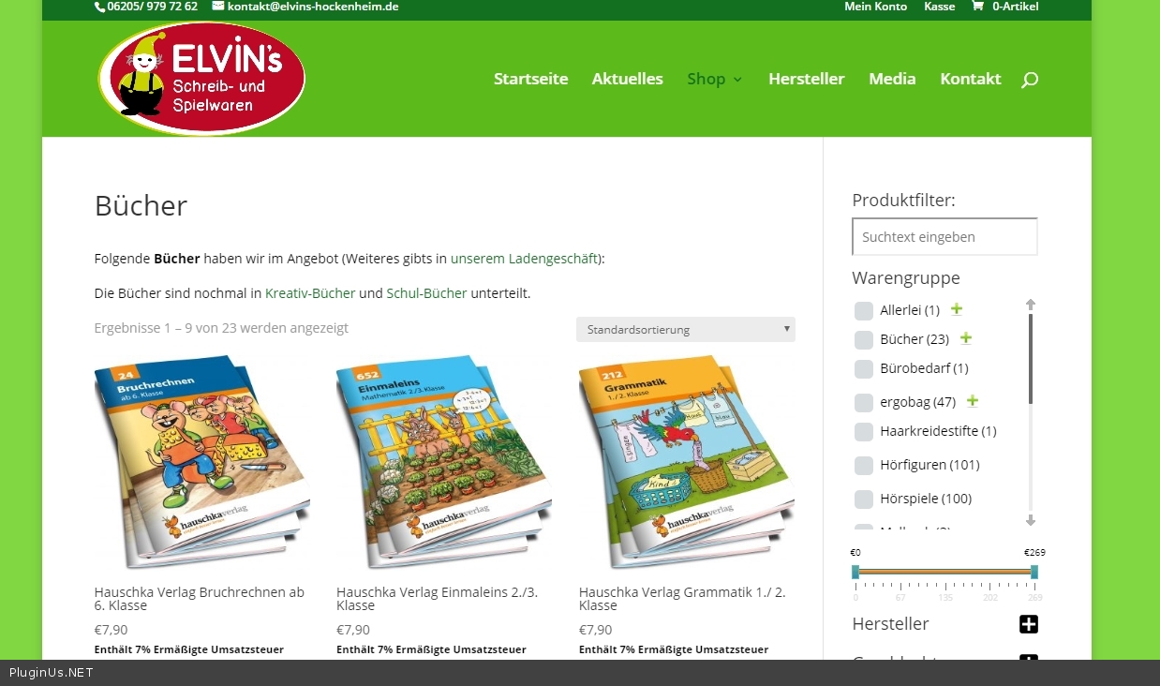Open the Shop menu dropdown
The height and width of the screenshot is (686, 1160).
click(x=714, y=79)
